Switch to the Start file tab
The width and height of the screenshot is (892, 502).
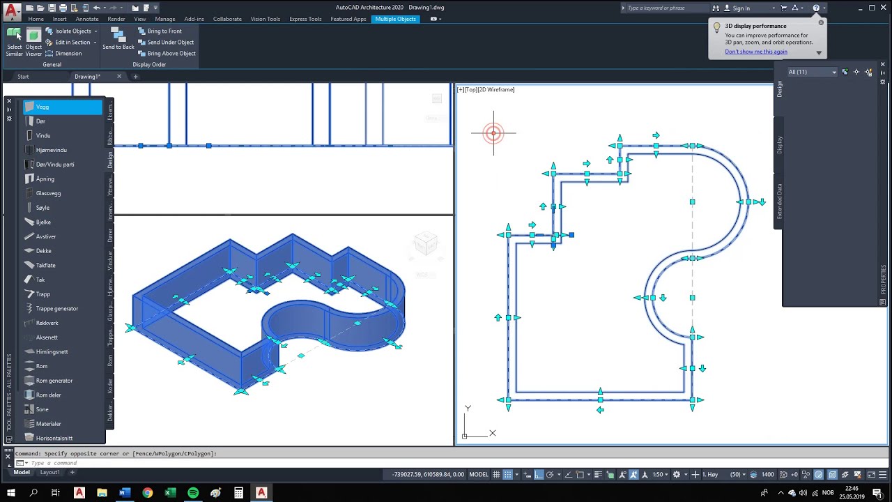pyautogui.click(x=23, y=77)
